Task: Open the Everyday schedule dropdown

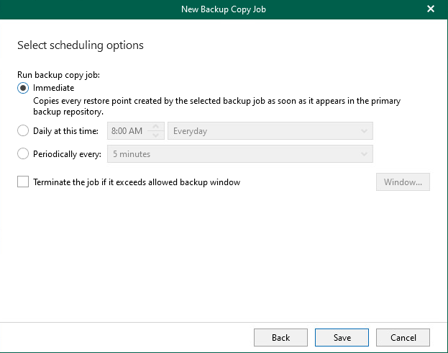Action: pyautogui.click(x=270, y=131)
